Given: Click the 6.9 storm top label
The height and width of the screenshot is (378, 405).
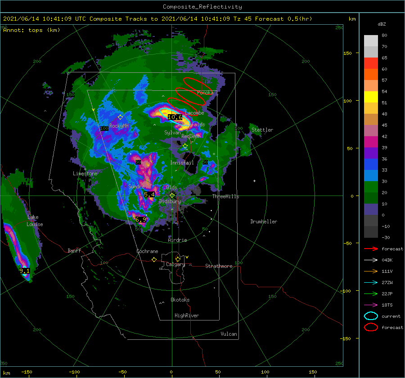Looking at the screenshot, I should (141, 220).
